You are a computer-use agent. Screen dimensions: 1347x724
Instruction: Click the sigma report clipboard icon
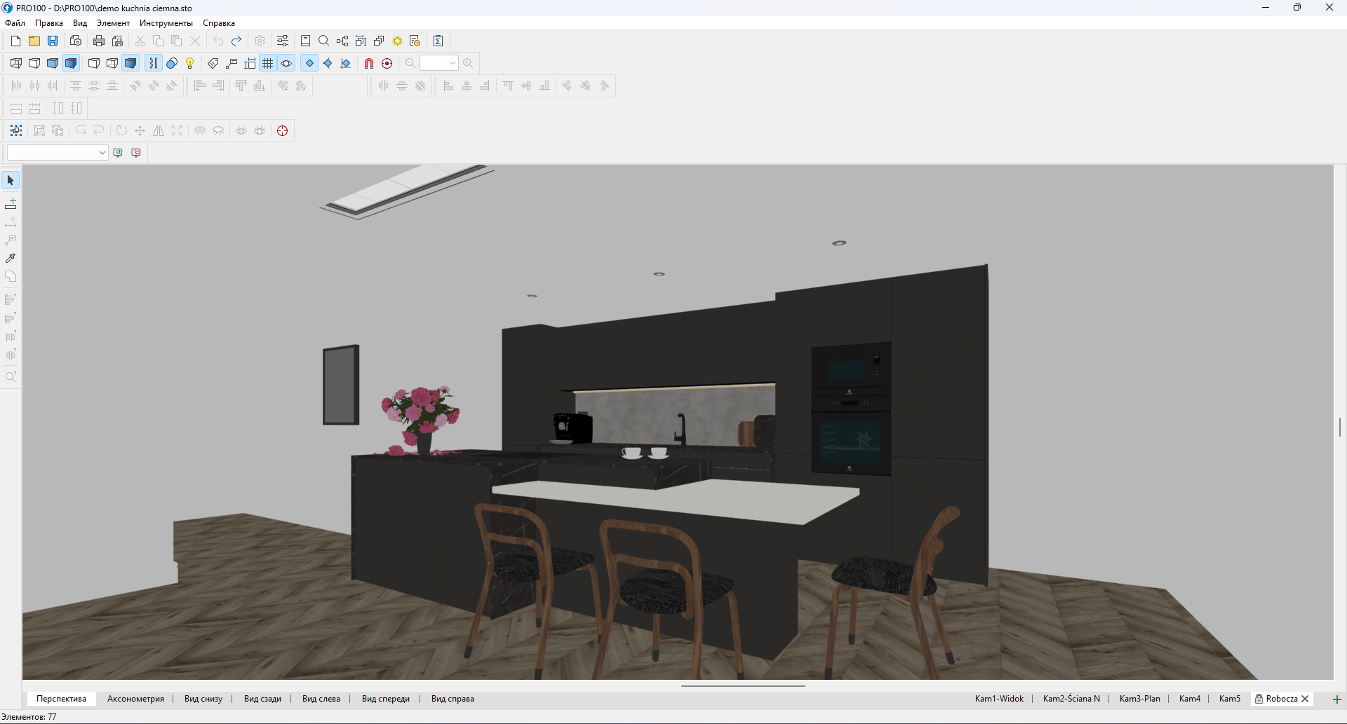tap(438, 41)
